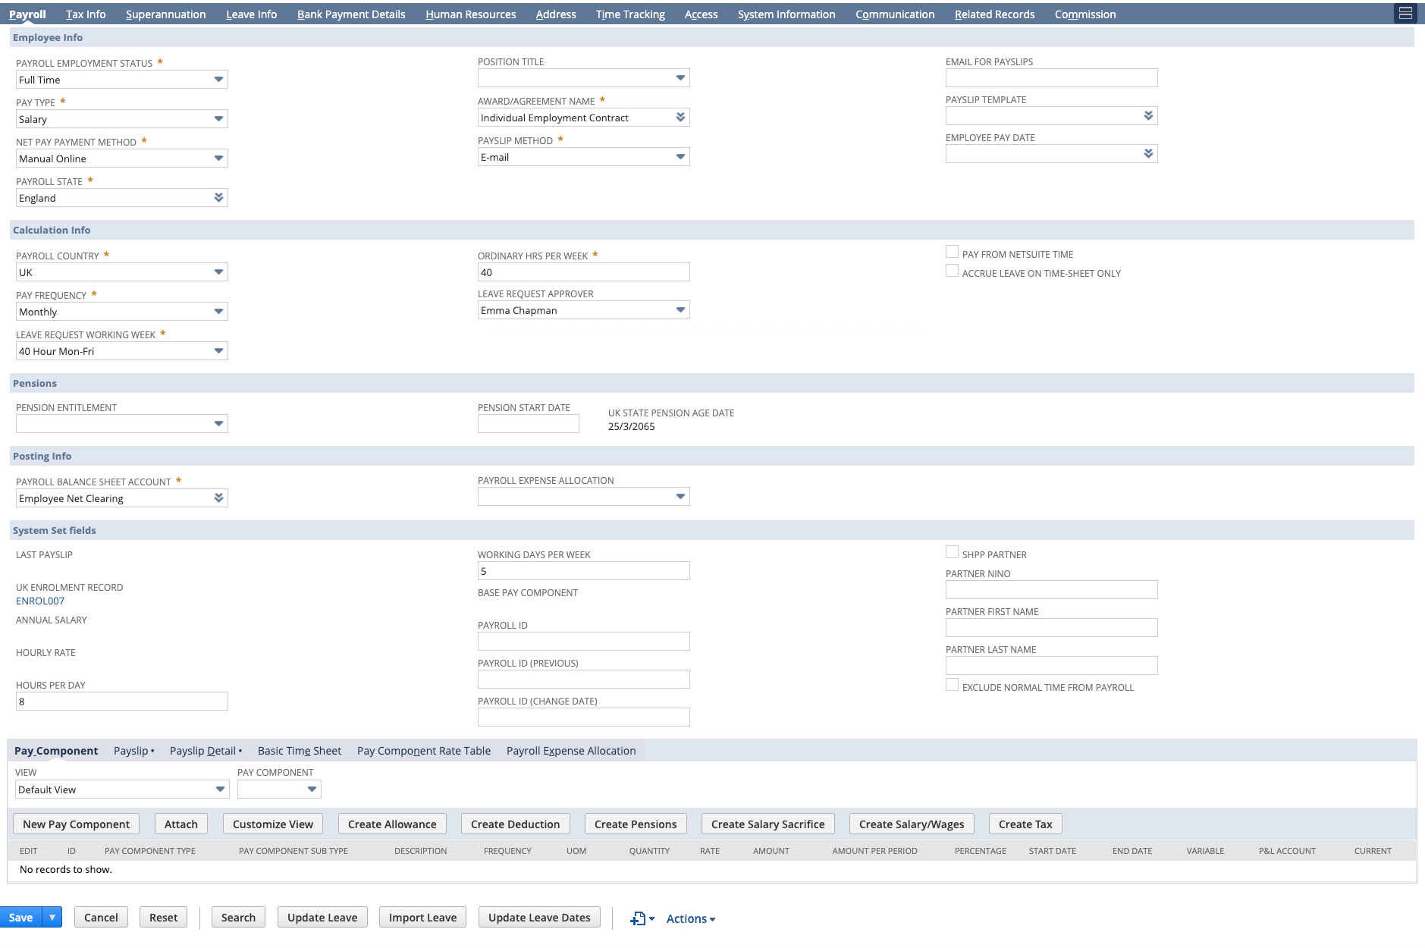This screenshot has width=1425, height=948.
Task: Switch to the Bank Payment Details tab
Action: tap(350, 14)
